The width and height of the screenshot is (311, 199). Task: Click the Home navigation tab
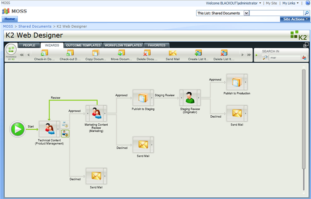(x=10, y=19)
